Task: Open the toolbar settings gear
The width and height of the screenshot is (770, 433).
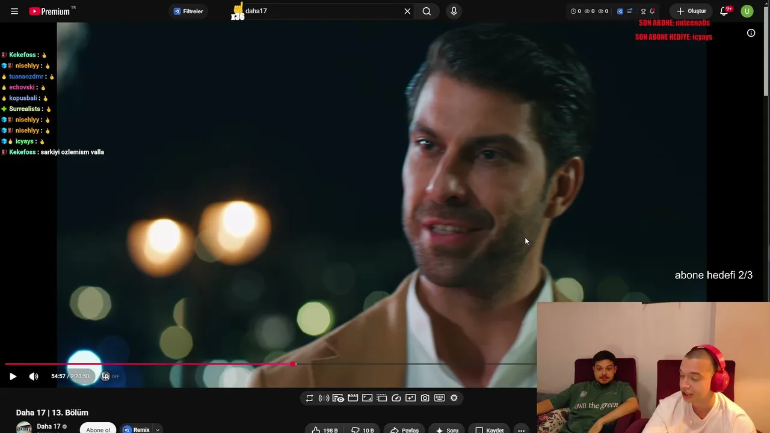Action: 454,398
